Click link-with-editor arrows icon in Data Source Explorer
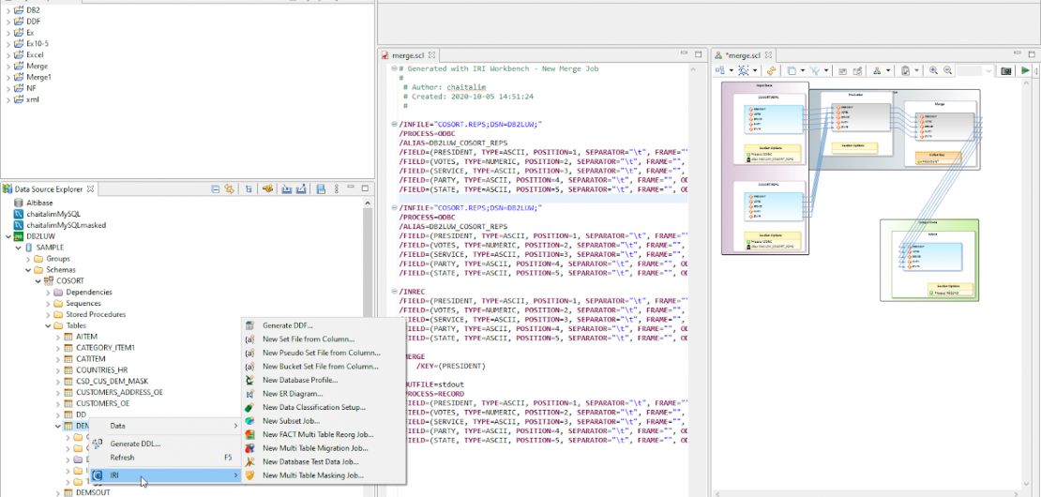 pos(229,189)
